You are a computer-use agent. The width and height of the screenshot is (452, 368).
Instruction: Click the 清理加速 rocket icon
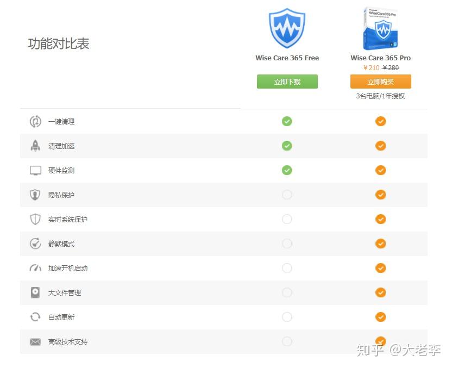tap(35, 146)
